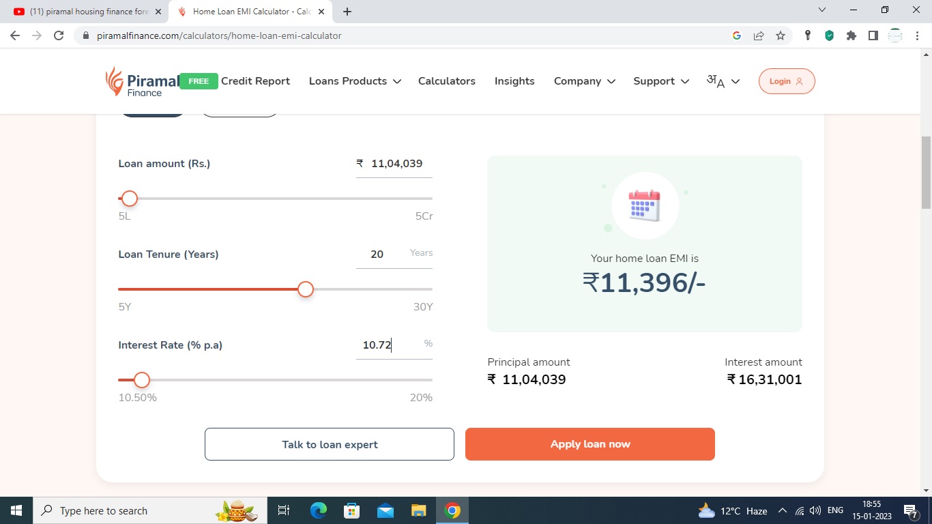Open a new browser tab
The image size is (932, 524).
(347, 12)
